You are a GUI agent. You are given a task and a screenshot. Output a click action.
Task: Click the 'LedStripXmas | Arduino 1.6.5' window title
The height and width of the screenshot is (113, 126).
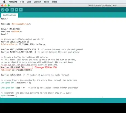click(102, 5)
